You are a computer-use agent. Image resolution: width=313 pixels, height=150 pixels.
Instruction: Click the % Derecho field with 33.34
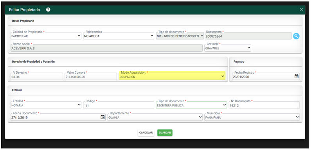[x=37, y=76]
